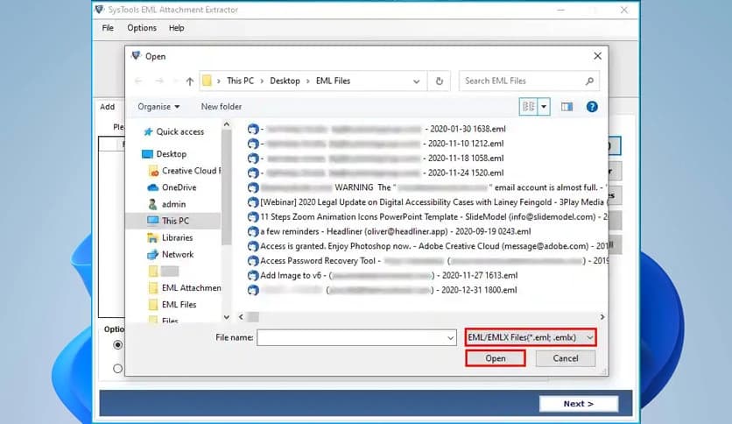This screenshot has height=424, width=732.
Task: Click the file list scroll left arrow
Action: [241, 317]
